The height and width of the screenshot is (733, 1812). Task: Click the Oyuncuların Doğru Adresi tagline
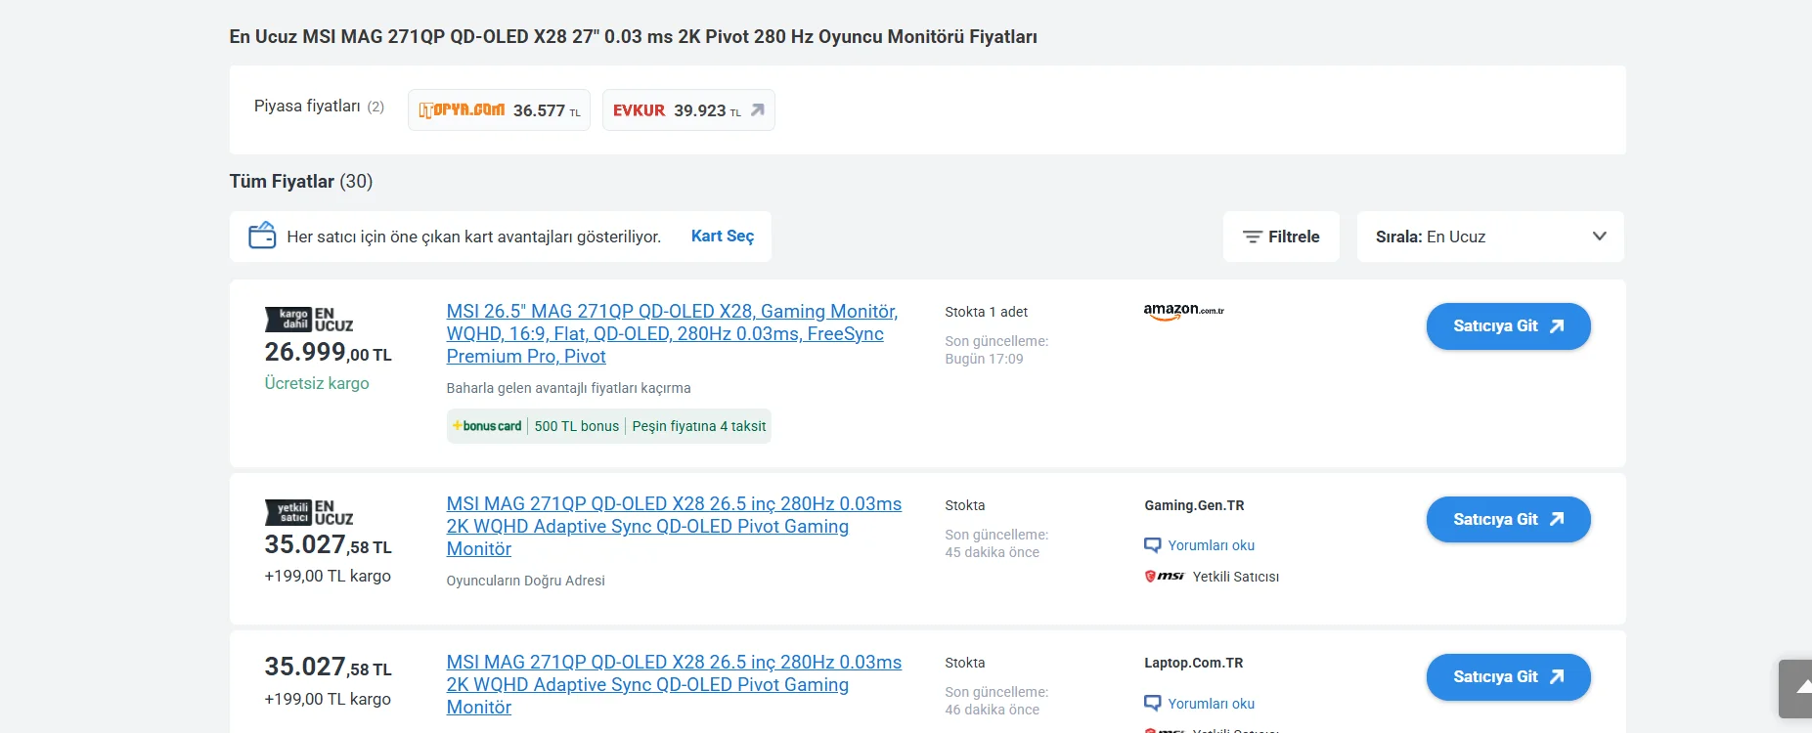(x=525, y=581)
